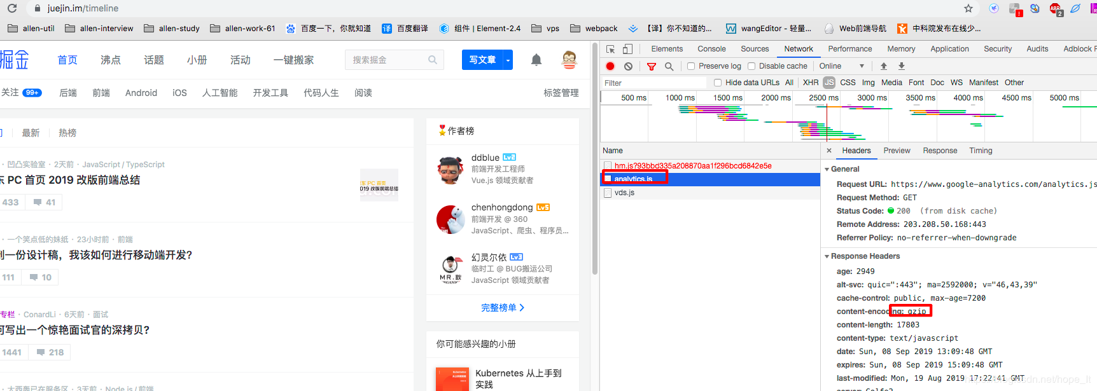1097x391 pixels.
Task: Open ddblue's author avatar
Action: pos(451,170)
